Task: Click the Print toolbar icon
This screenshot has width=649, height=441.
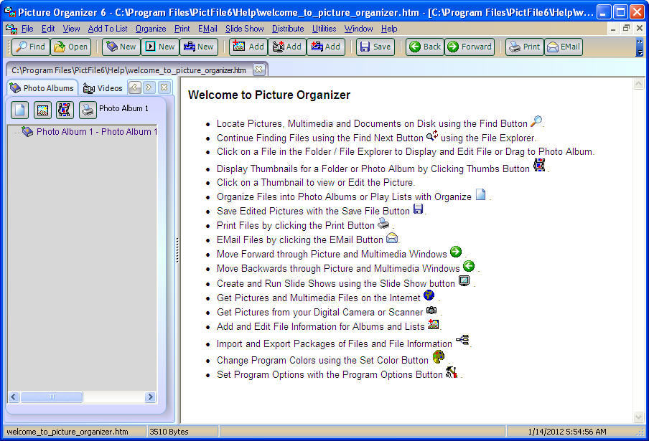Action: [523, 47]
